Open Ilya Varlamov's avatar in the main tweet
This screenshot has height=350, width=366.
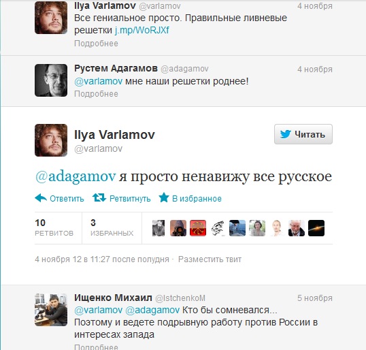pyautogui.click(x=51, y=140)
